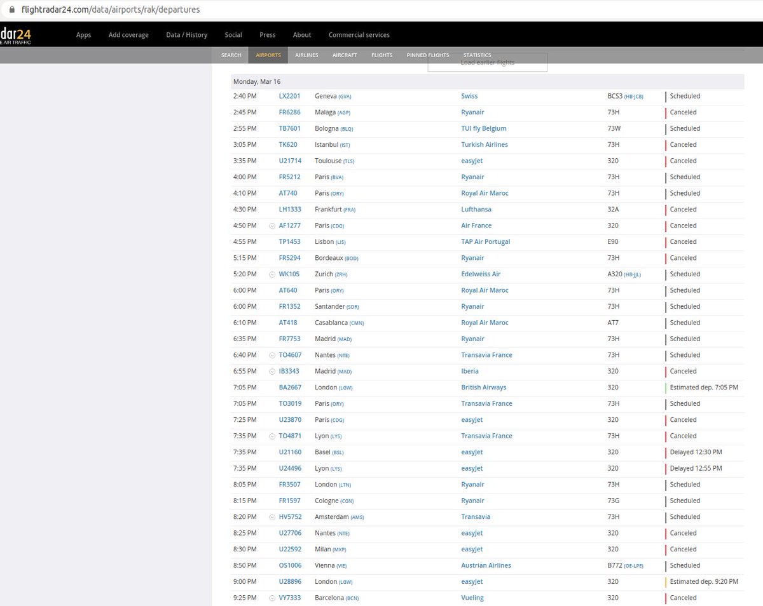Open the Iberia airline link
The image size is (763, 606).
pos(470,372)
